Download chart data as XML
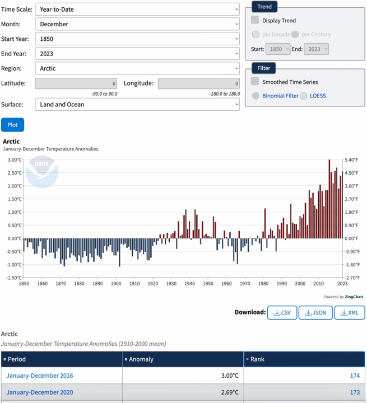 350,313
